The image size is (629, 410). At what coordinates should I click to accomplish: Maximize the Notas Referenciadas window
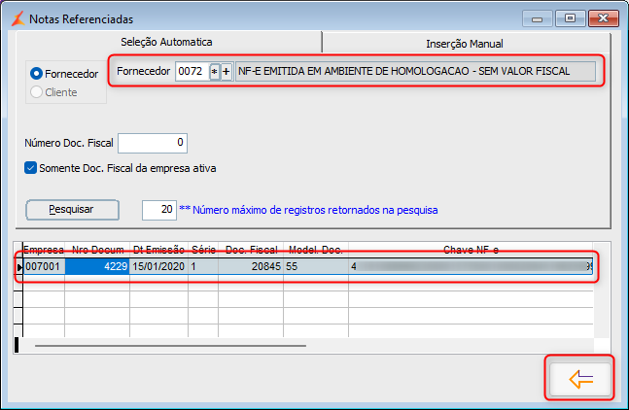click(570, 18)
